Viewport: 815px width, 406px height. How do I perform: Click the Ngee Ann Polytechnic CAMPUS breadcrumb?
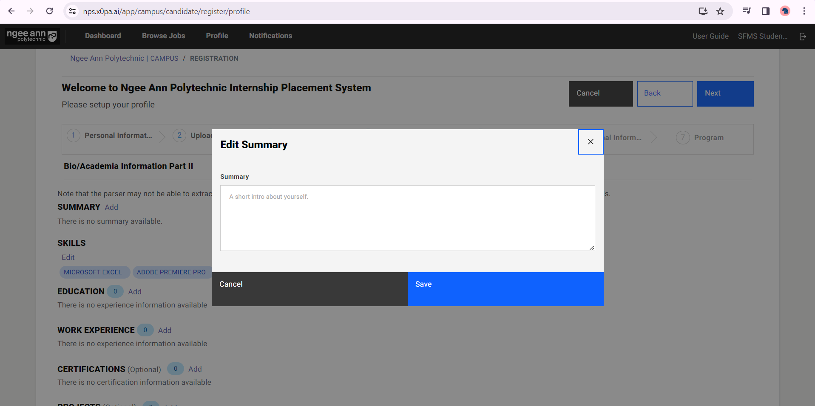[x=124, y=59]
